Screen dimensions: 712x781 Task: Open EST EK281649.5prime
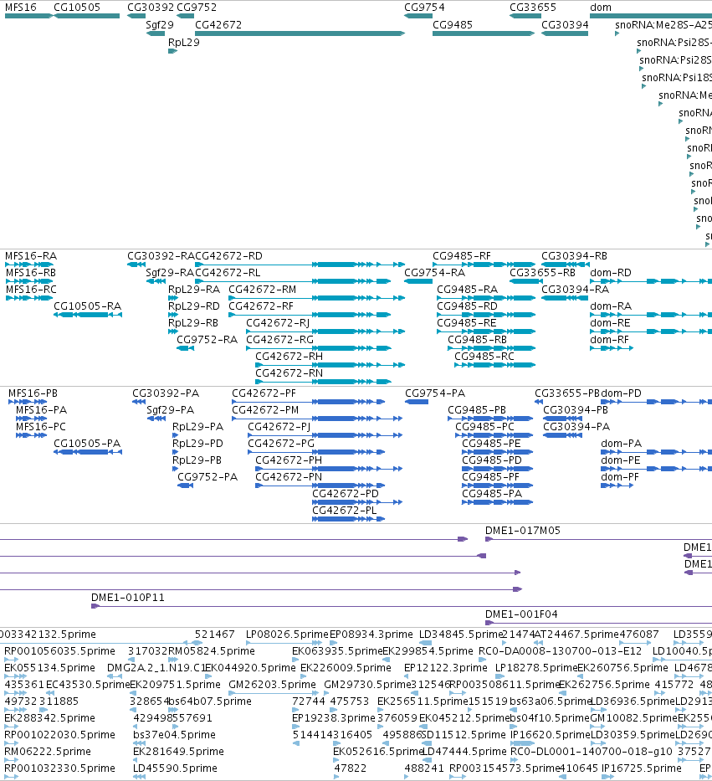coord(178,752)
